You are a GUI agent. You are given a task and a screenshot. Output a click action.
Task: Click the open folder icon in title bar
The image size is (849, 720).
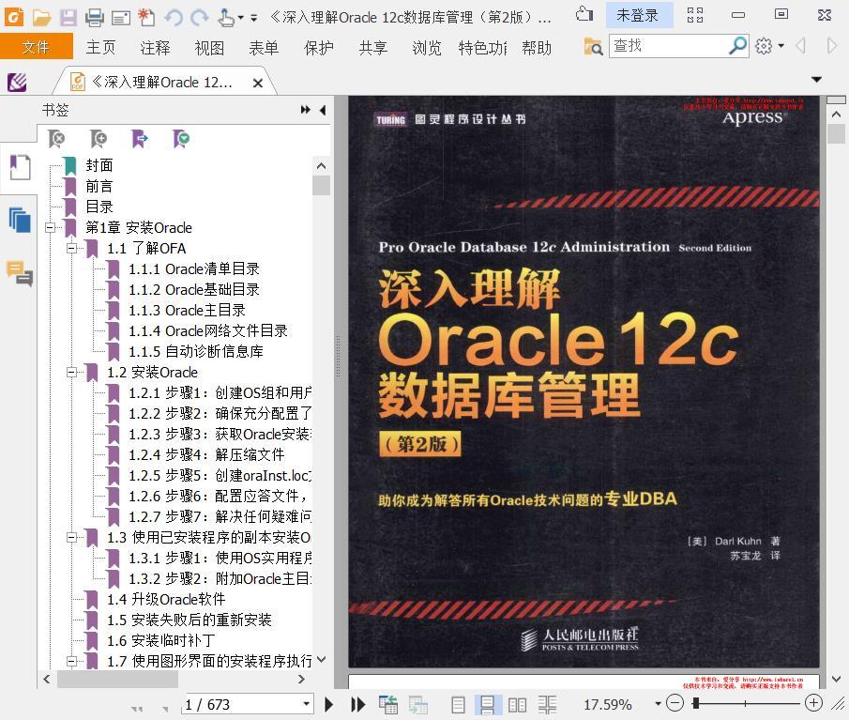pyautogui.click(x=41, y=17)
